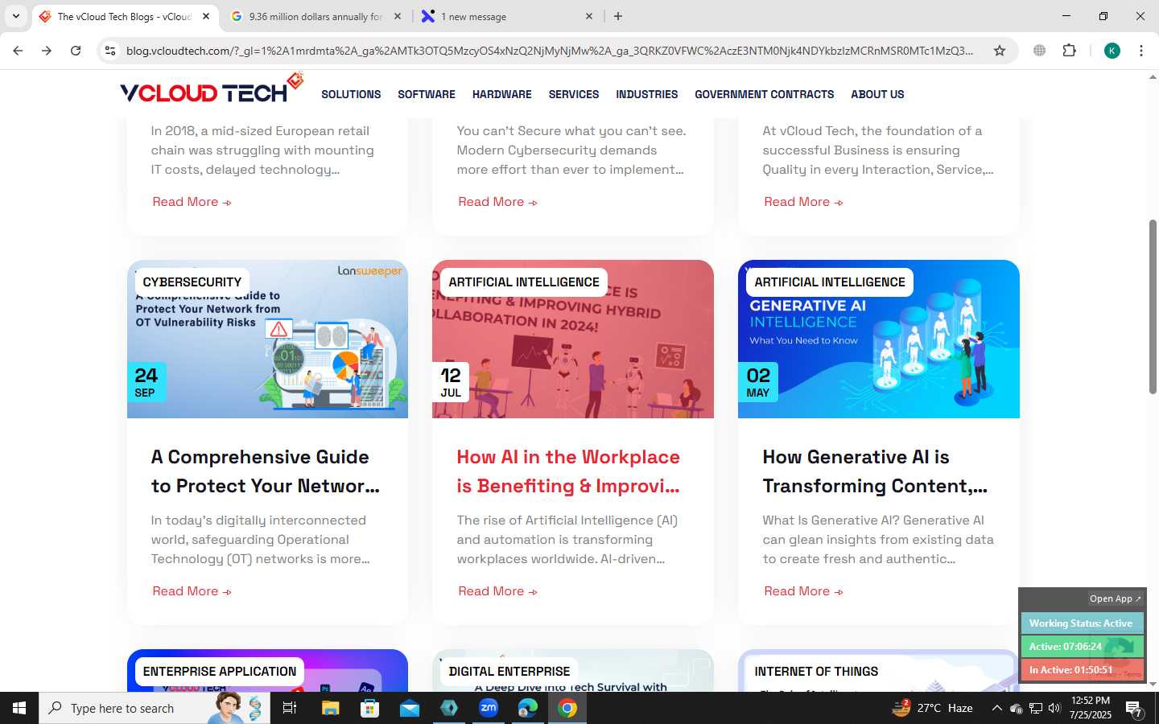1159x724 pixels.
Task: Click the address bar URL field
Action: [x=549, y=51]
